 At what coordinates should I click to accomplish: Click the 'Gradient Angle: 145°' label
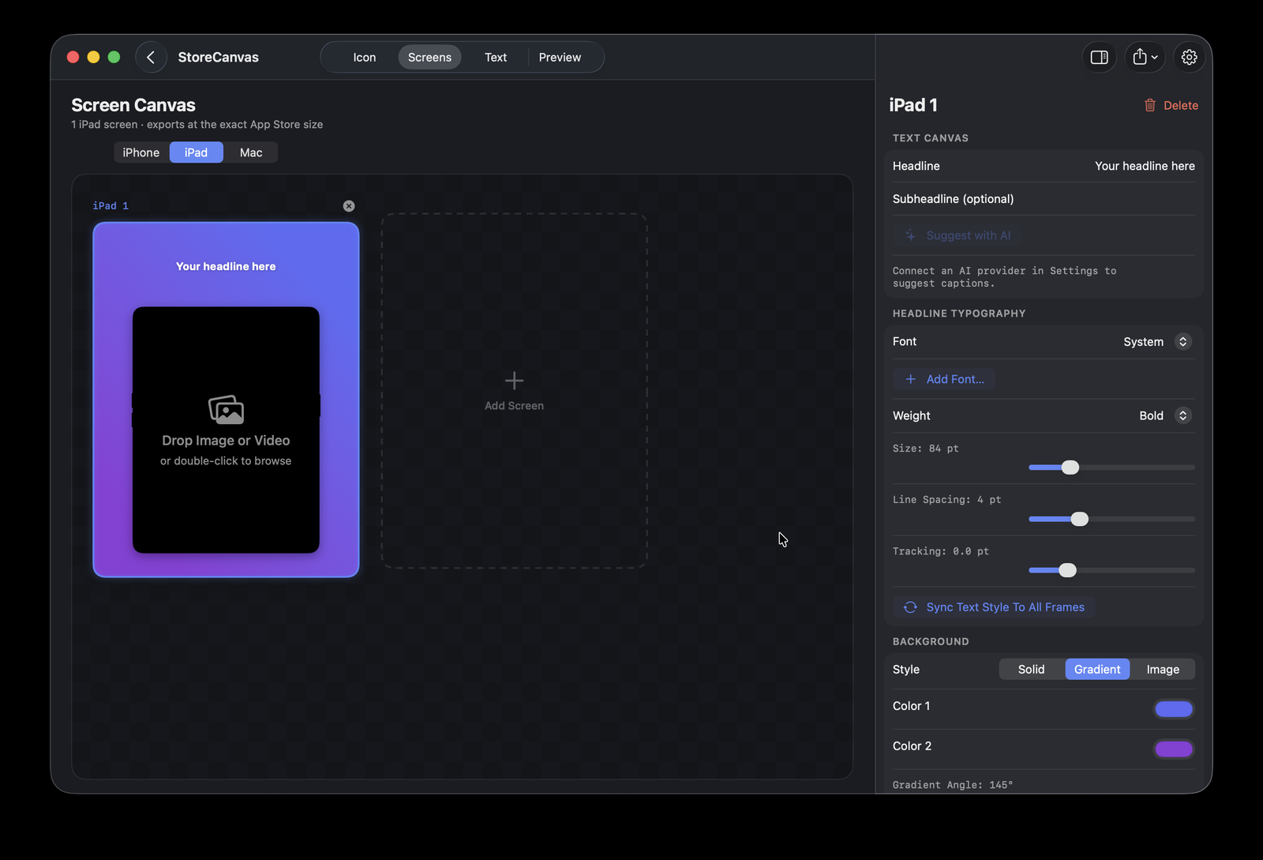tap(953, 785)
